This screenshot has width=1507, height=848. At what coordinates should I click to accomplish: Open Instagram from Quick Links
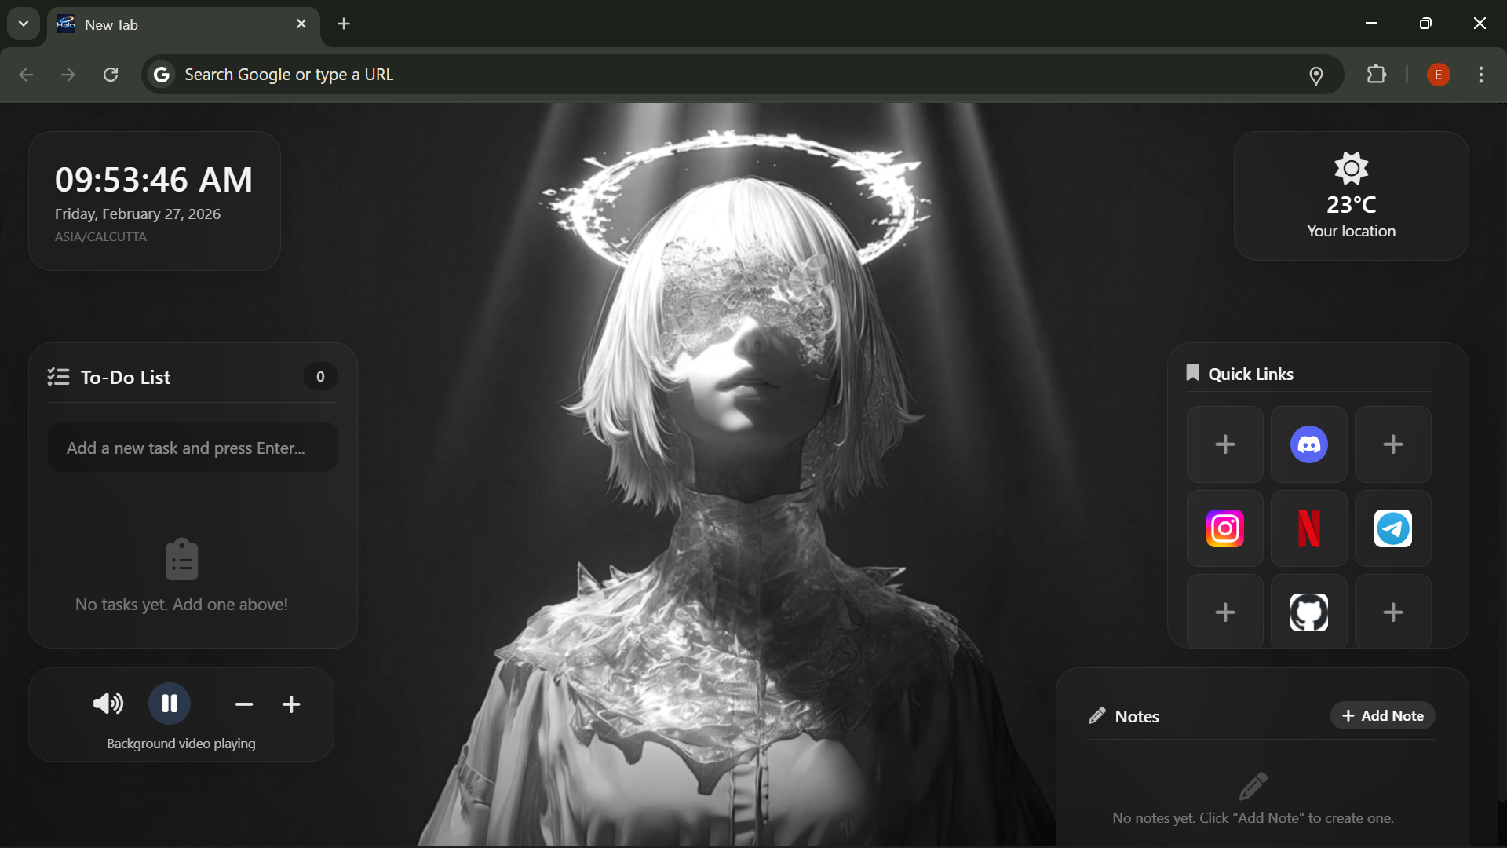1224,528
